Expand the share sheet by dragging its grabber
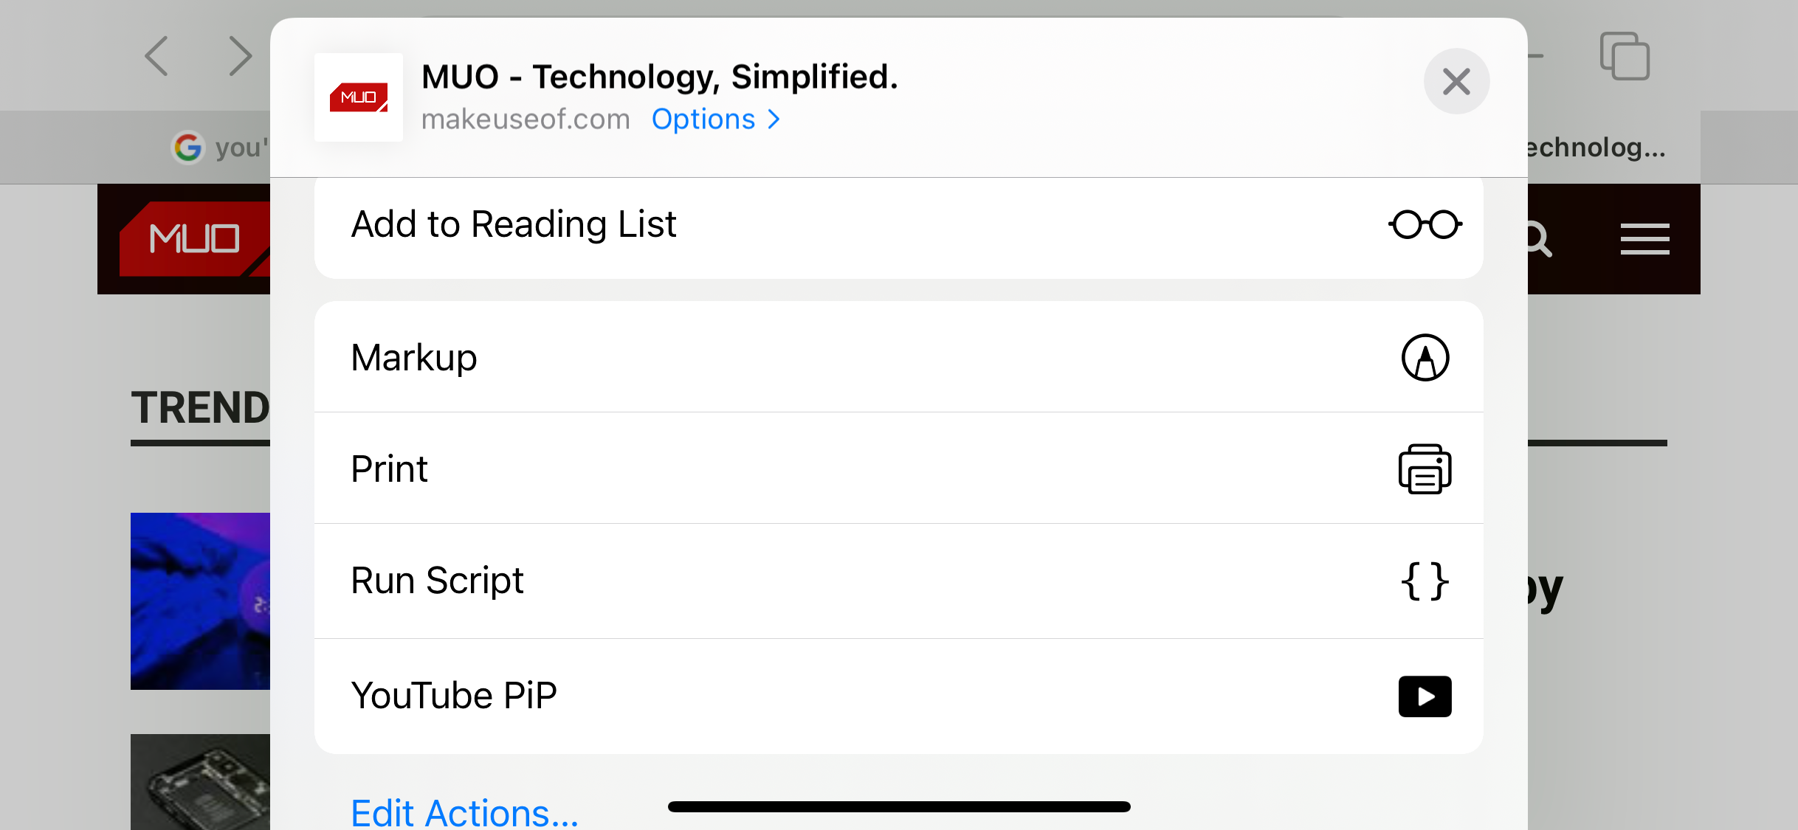The height and width of the screenshot is (830, 1798). coord(899,806)
